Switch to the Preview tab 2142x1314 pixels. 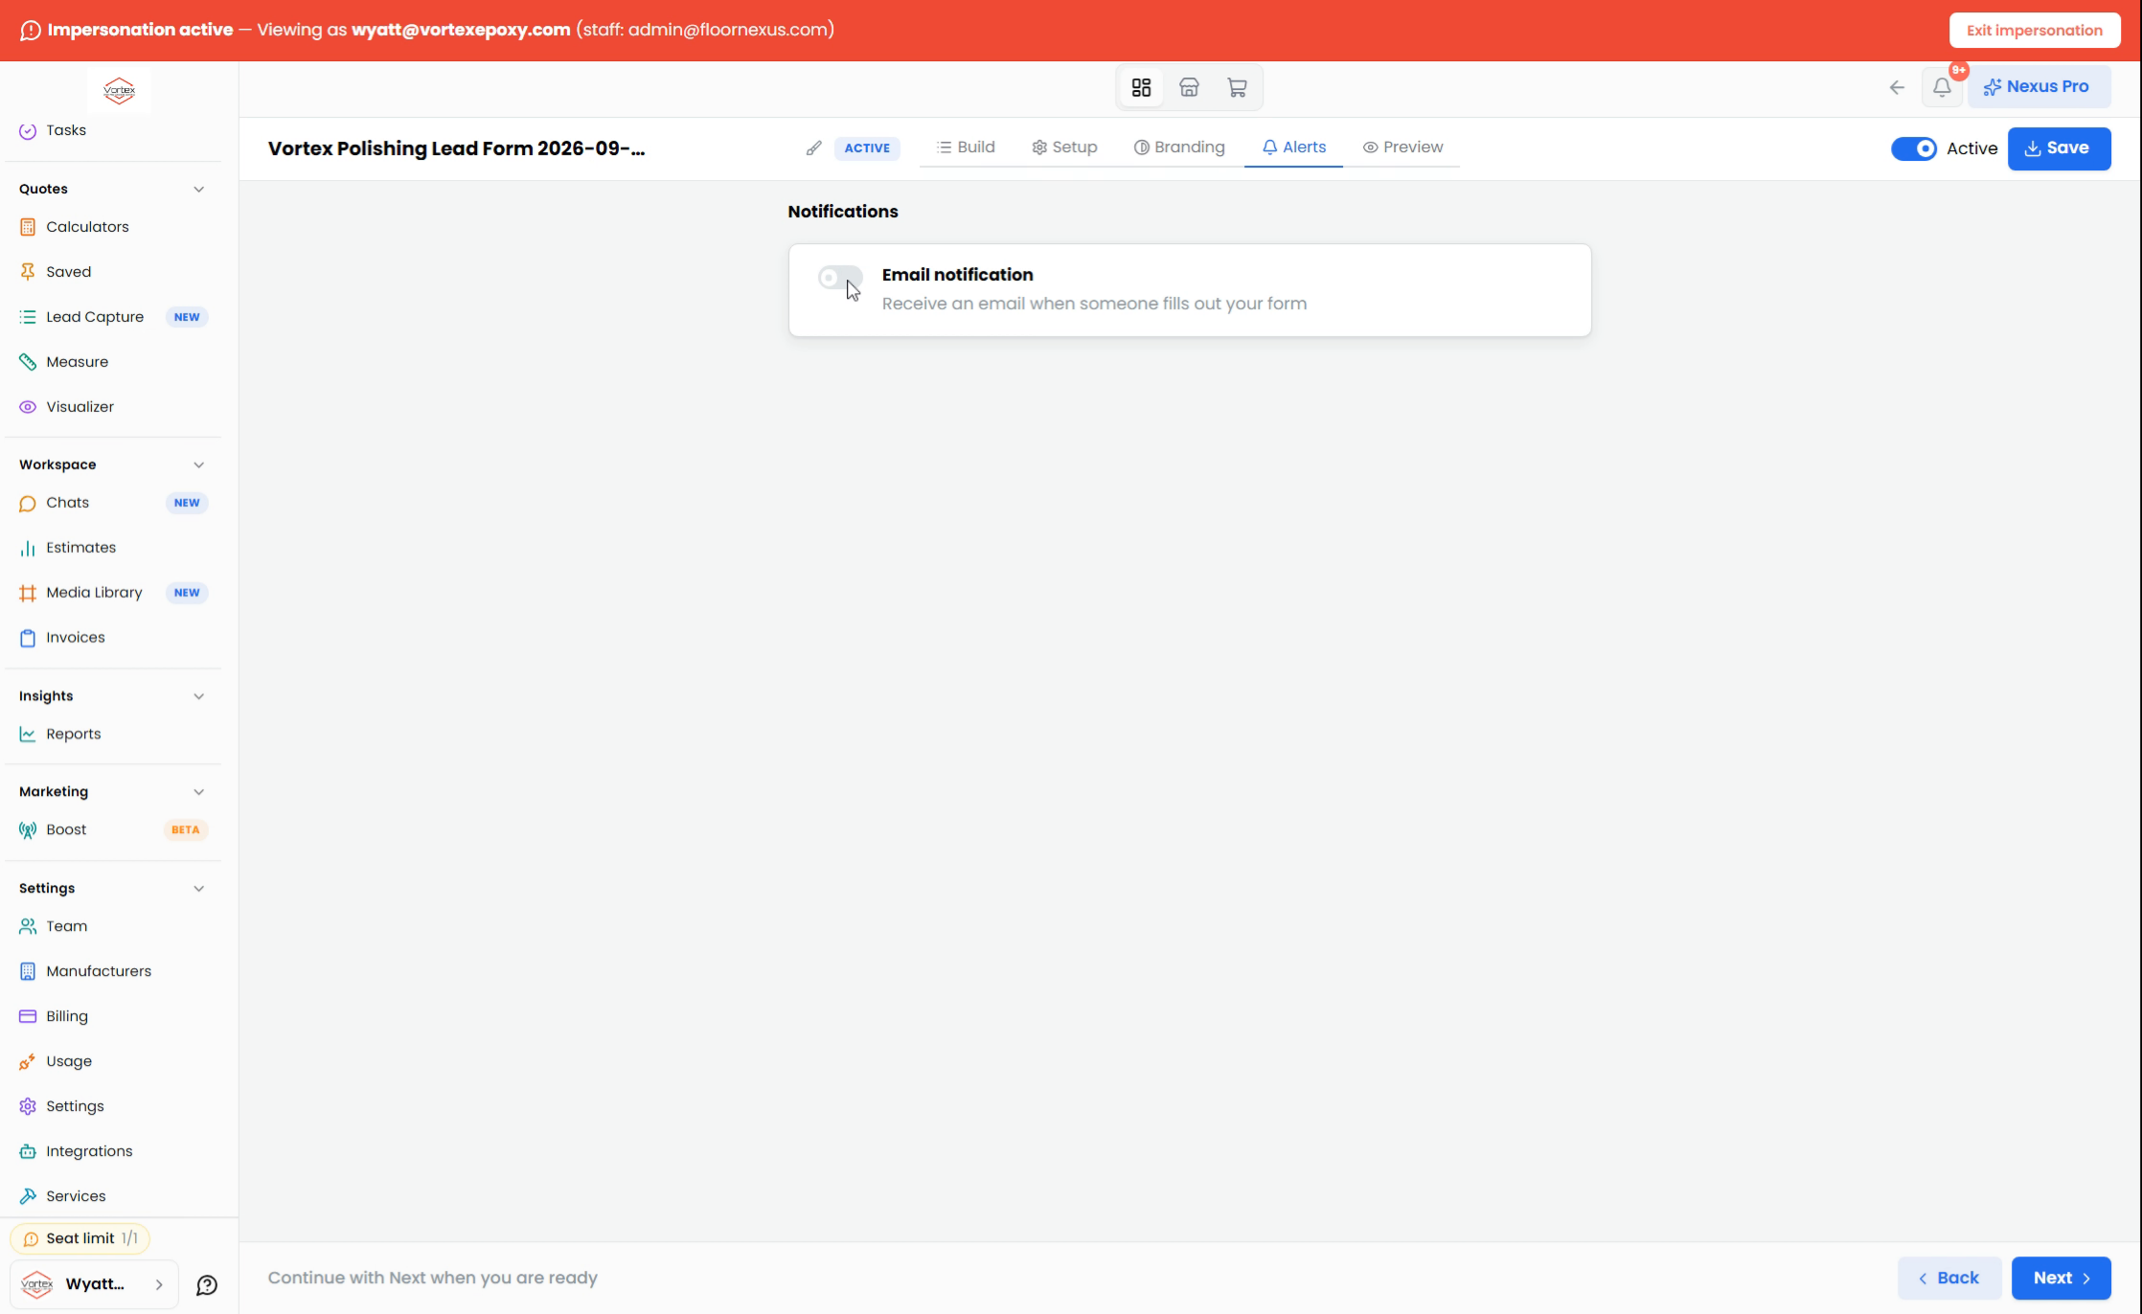(1402, 147)
